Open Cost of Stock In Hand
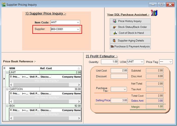 point(130,33)
